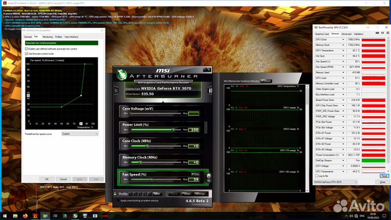This screenshot has height=220, width=391.
Task: Open the notification center icon
Action: [x=384, y=216]
